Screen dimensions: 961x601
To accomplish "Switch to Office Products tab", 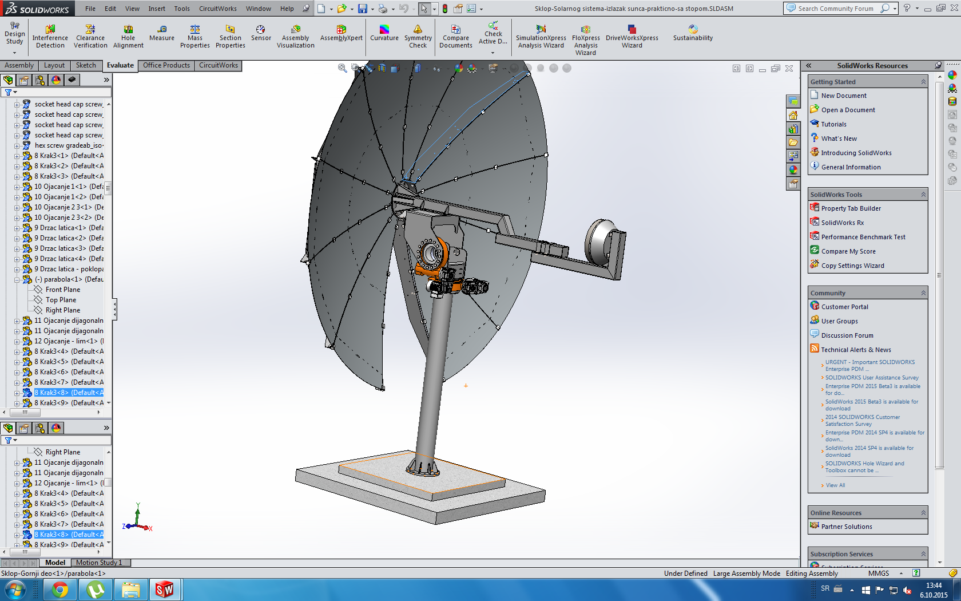I will point(166,65).
